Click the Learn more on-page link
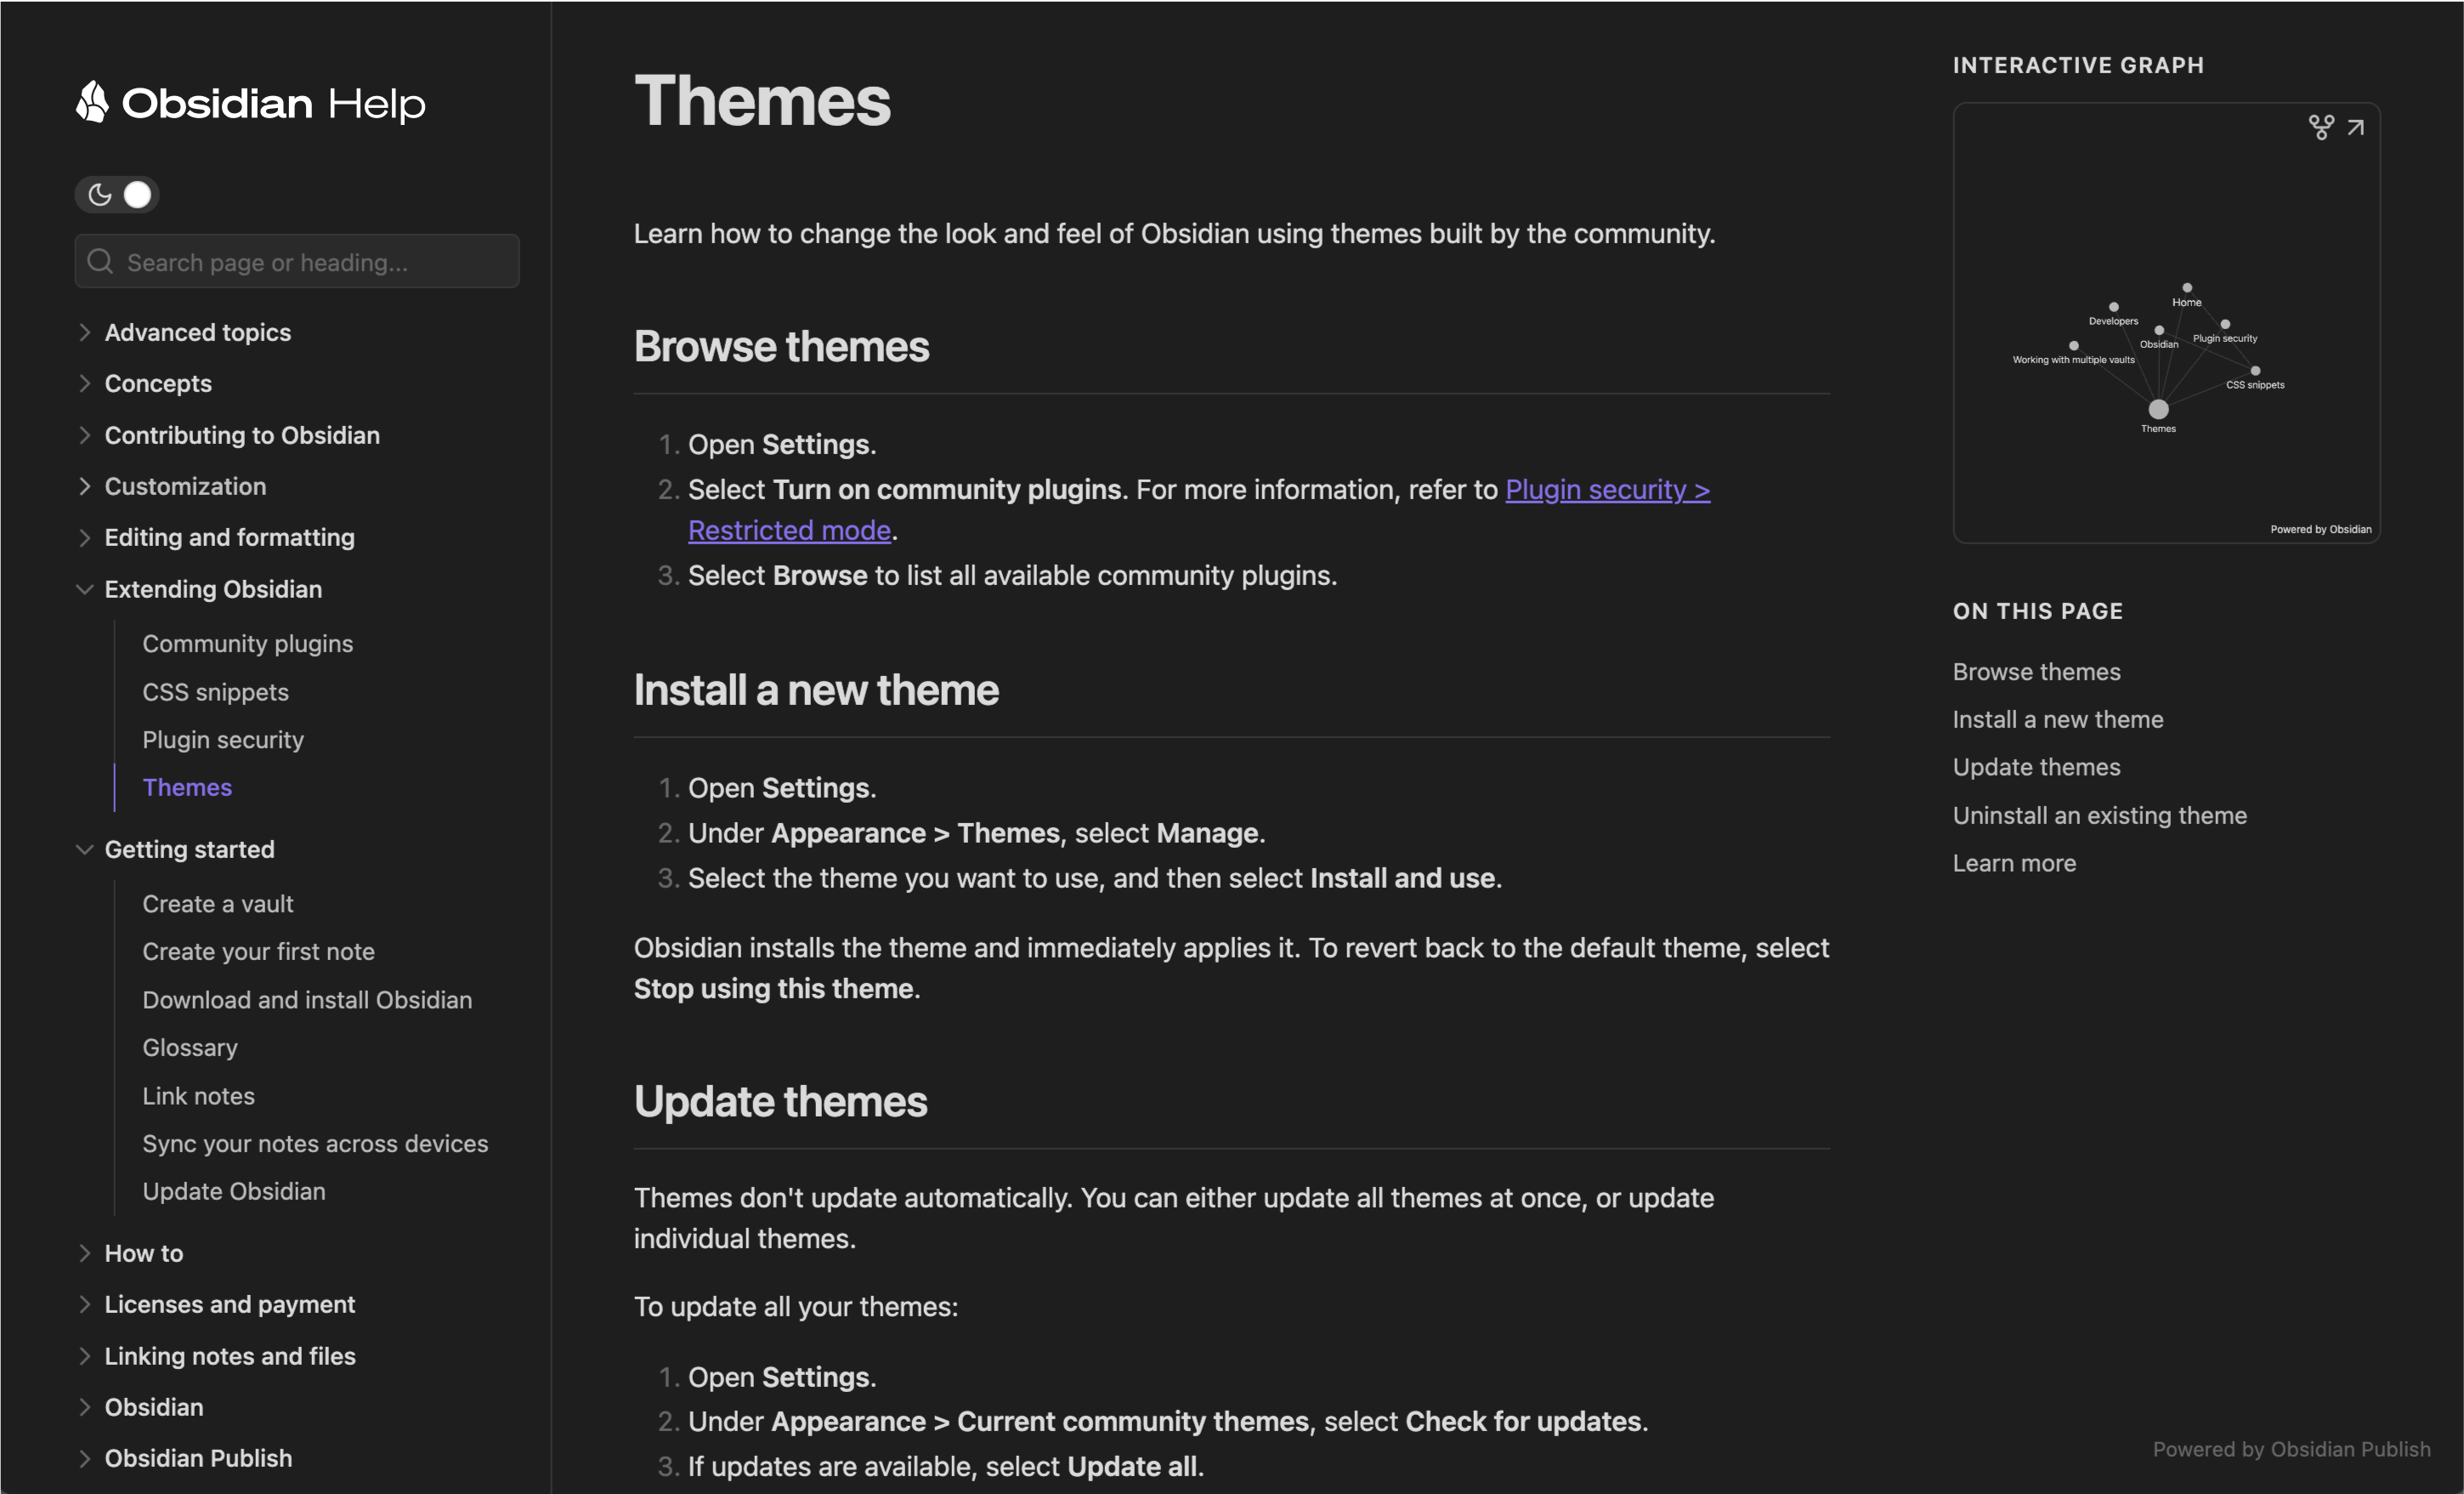The width and height of the screenshot is (2464, 1494). (2014, 863)
